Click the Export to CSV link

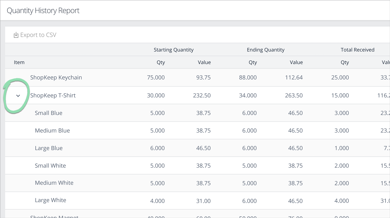(35, 35)
